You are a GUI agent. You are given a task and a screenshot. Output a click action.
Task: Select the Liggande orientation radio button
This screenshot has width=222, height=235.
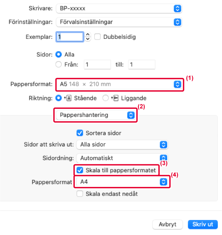[105, 98]
